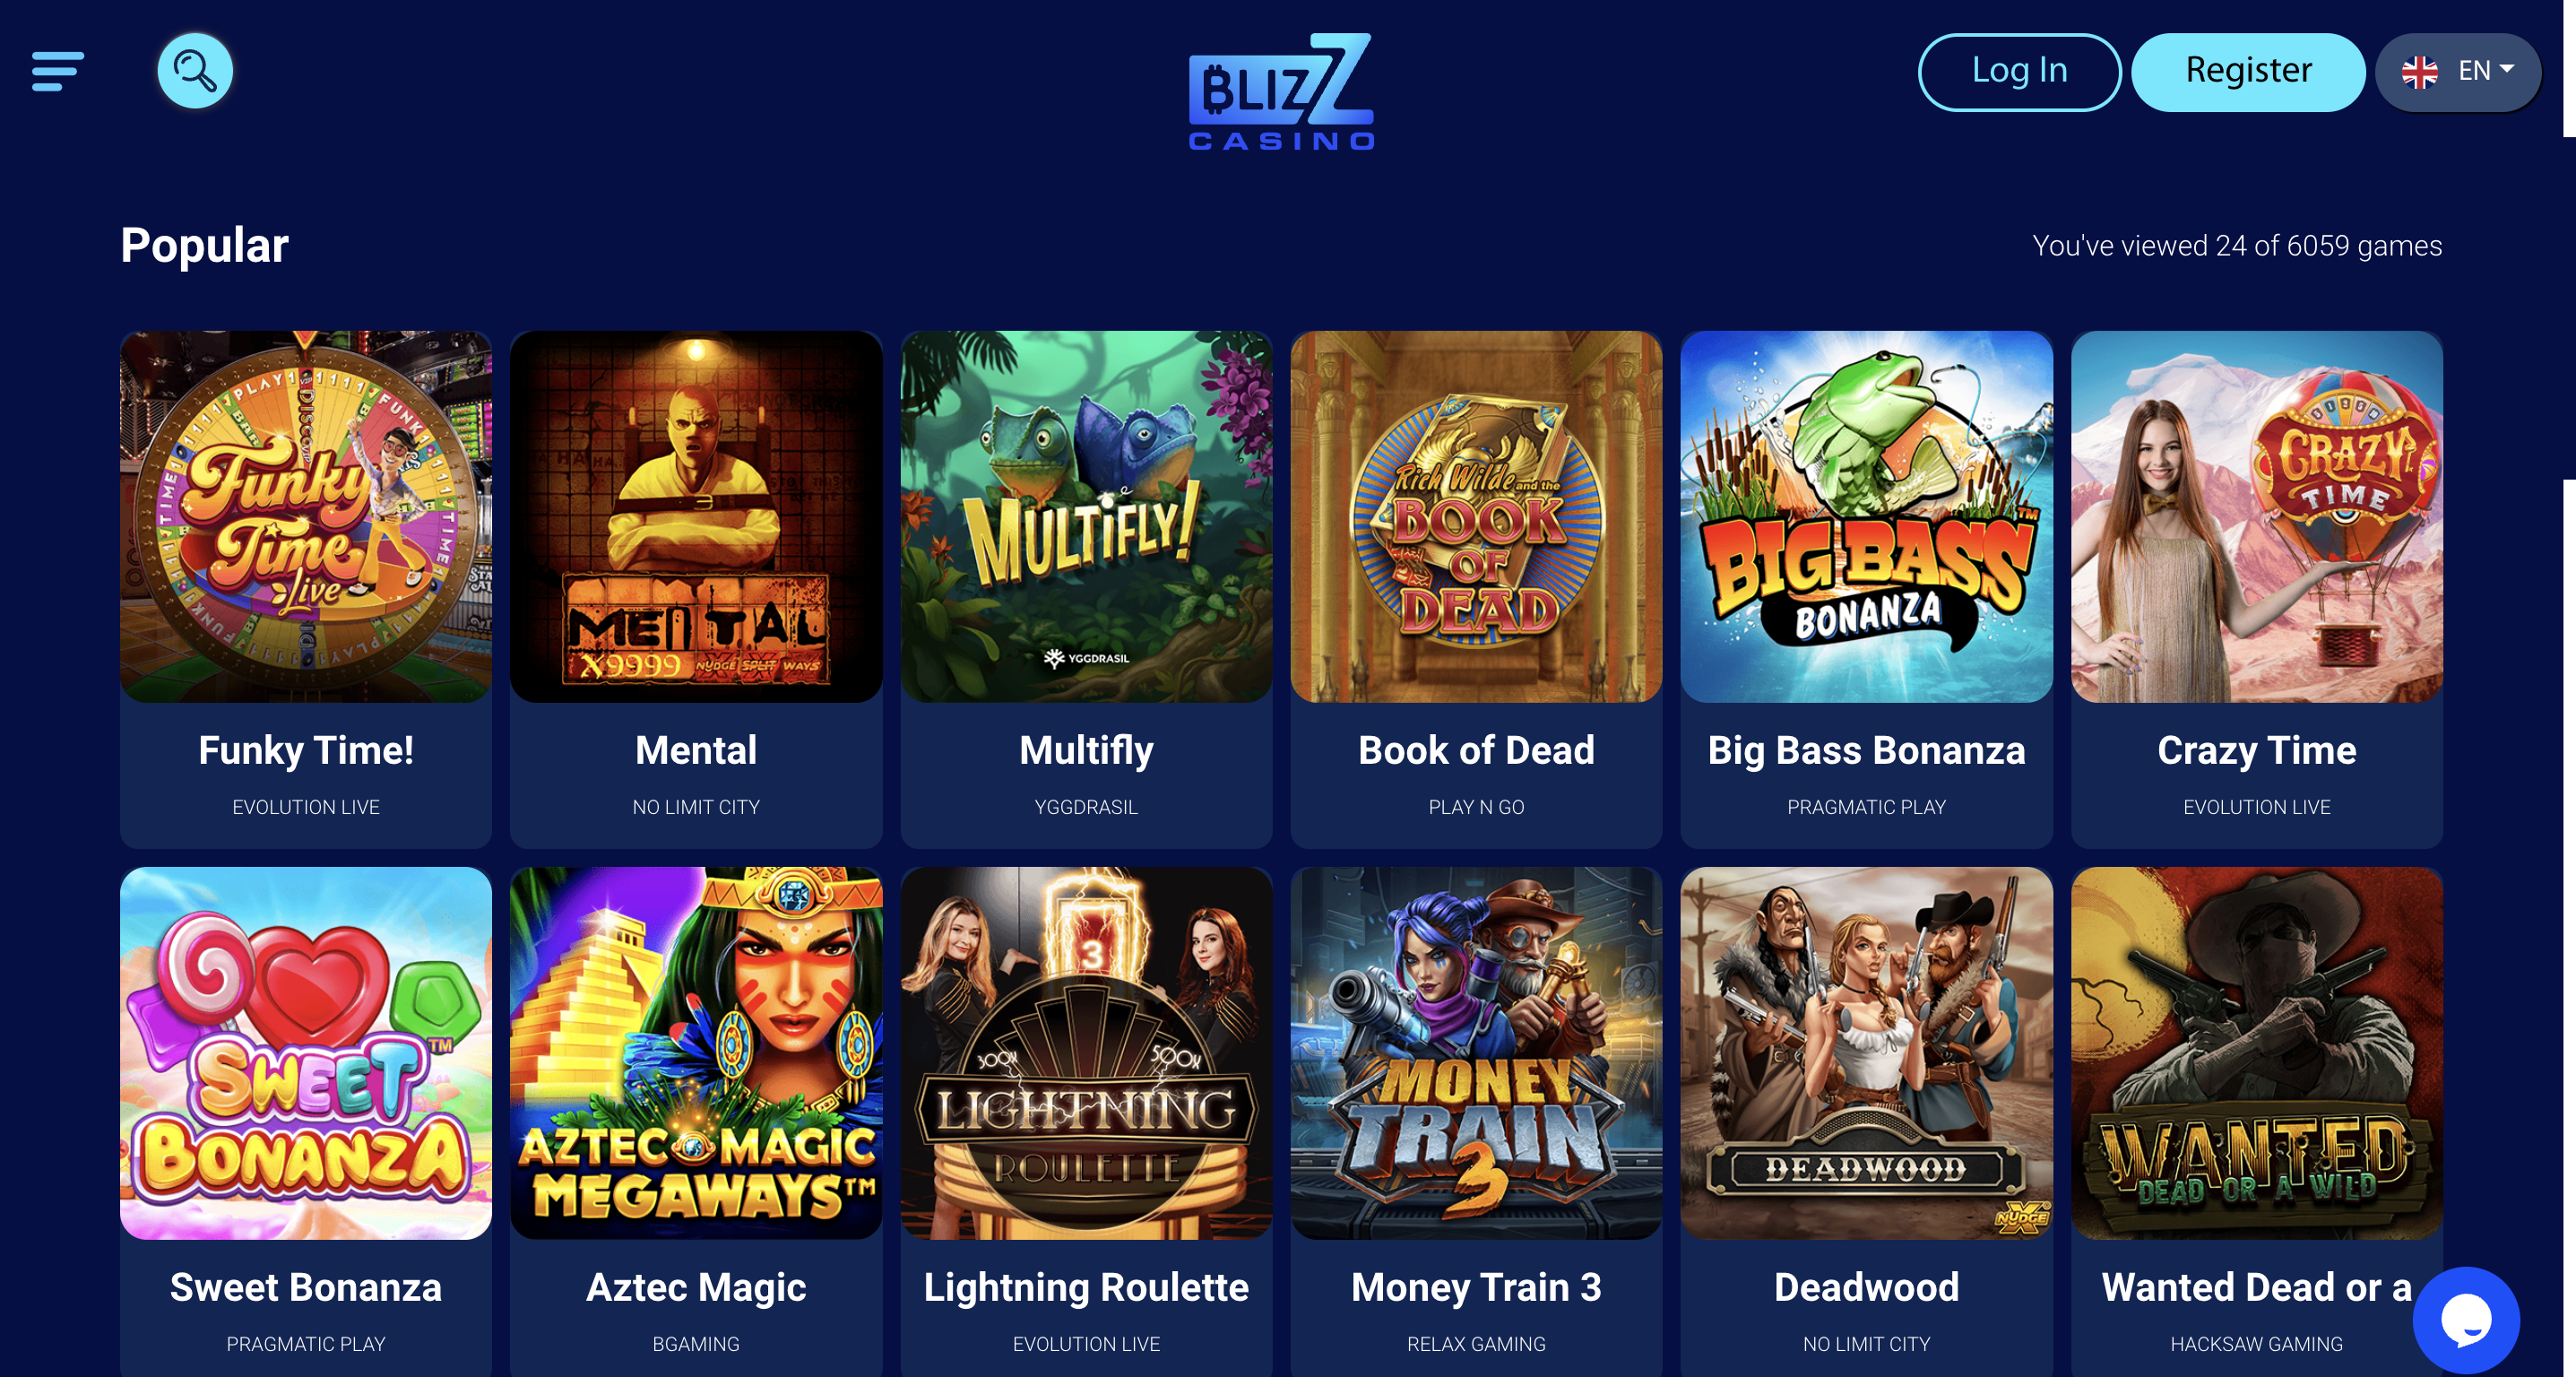
Task: Open the hamburger menu icon
Action: 57,71
